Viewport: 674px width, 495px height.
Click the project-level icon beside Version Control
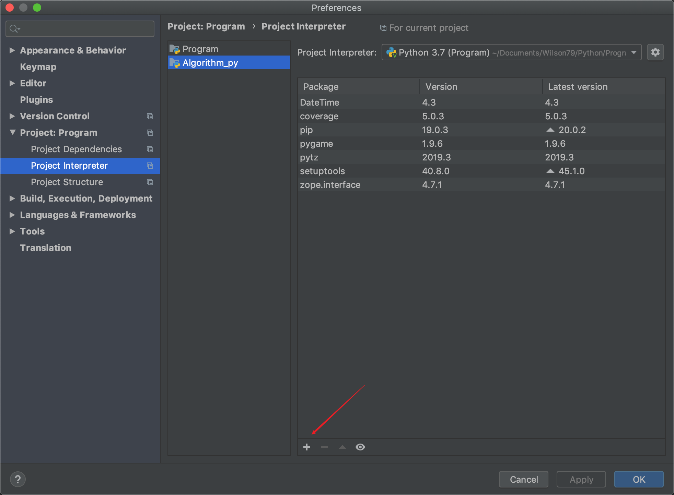tap(150, 116)
